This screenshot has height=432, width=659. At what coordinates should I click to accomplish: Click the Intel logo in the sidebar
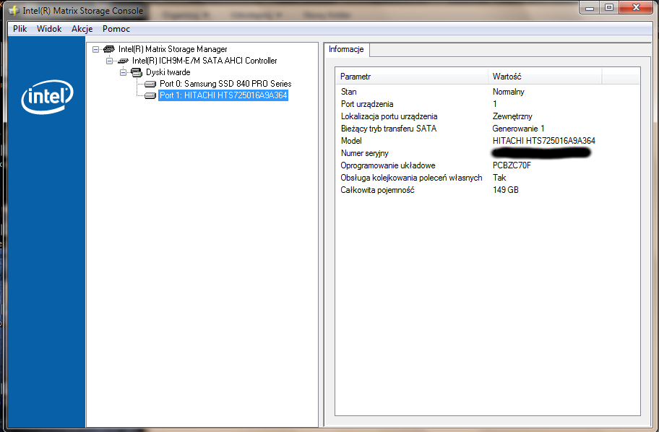point(47,97)
